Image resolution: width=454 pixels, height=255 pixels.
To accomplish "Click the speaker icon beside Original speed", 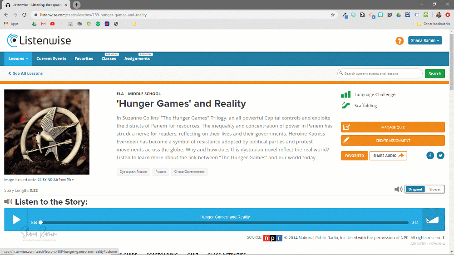I will point(398,189).
